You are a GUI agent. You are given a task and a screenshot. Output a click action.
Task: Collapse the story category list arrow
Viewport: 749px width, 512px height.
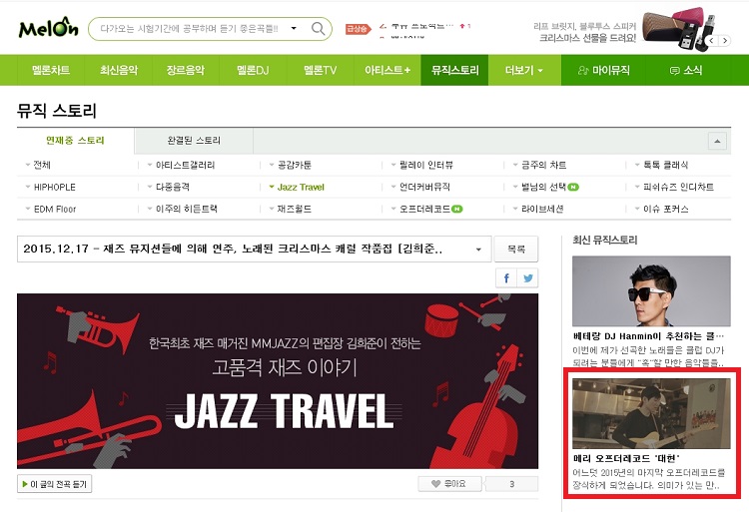pos(717,142)
